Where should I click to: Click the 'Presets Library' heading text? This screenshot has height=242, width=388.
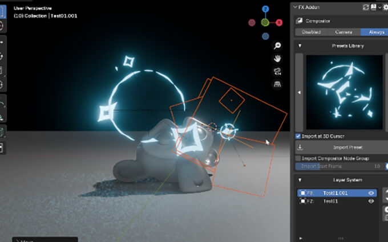347,46
